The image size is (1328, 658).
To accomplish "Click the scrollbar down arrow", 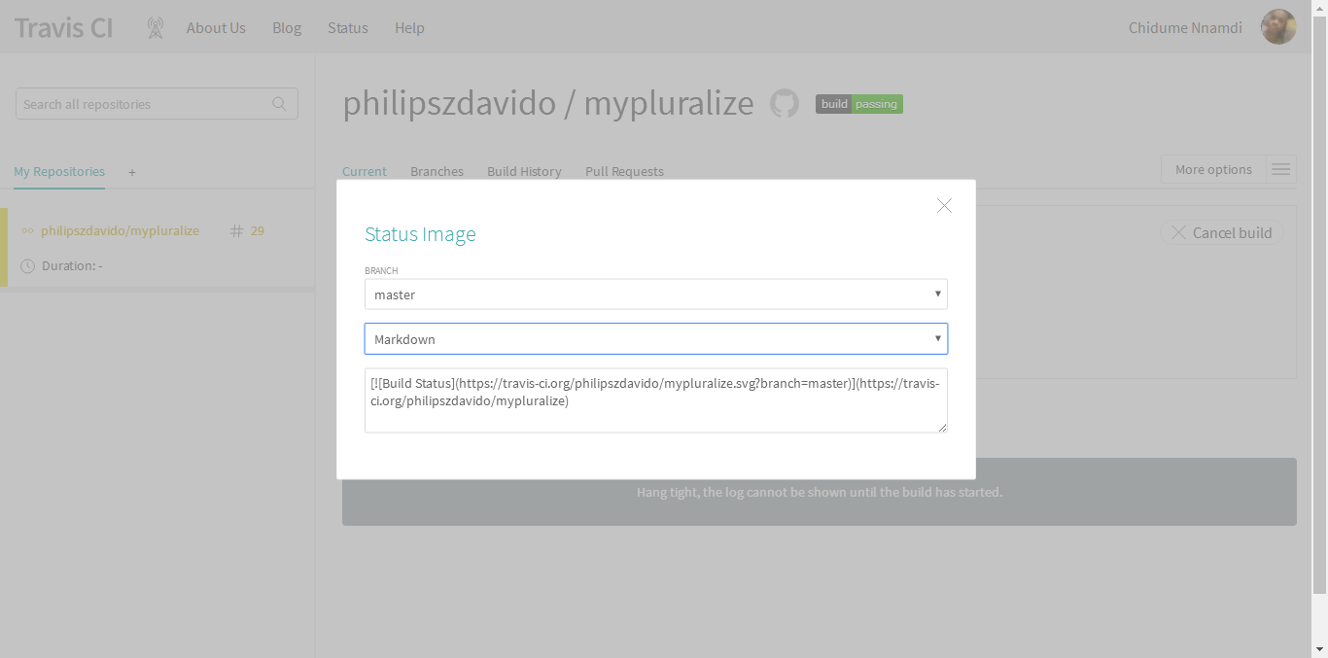I will [x=1320, y=649].
